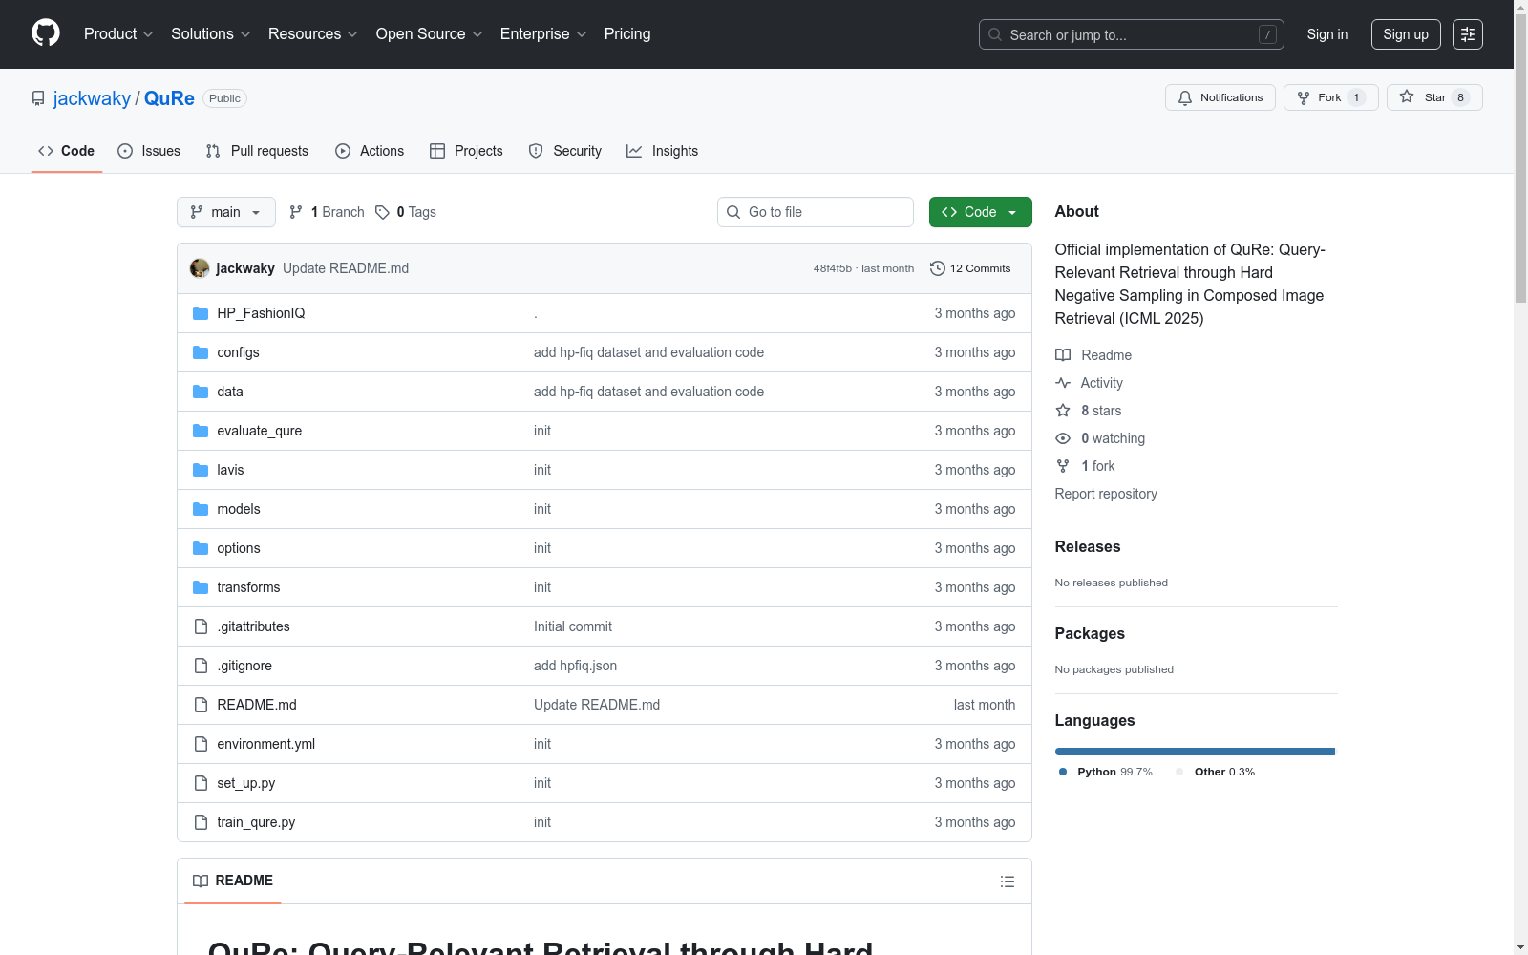Open the green Code dropdown button

coord(980,212)
